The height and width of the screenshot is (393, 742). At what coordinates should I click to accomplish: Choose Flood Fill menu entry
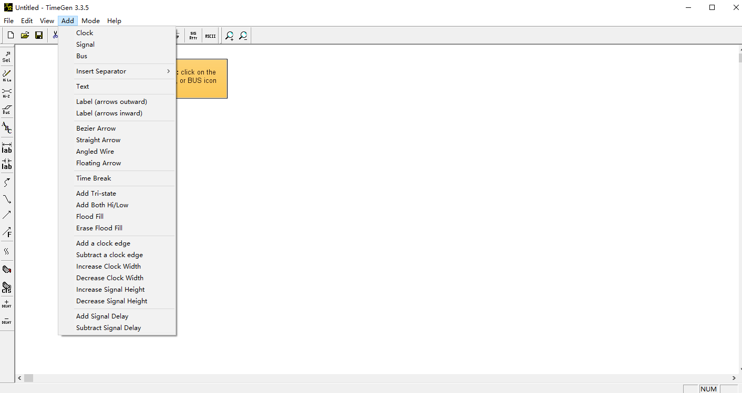(x=117, y=217)
